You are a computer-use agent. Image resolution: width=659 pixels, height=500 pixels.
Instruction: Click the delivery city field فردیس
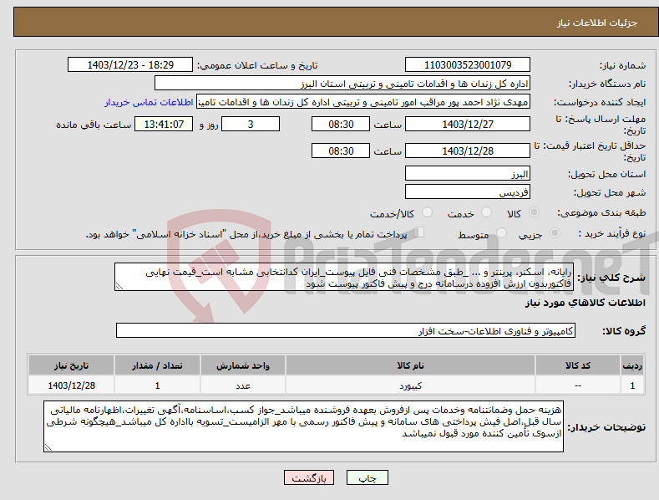[468, 192]
